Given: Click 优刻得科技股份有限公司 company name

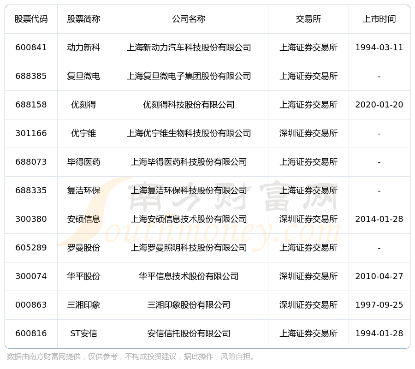Looking at the screenshot, I should tap(189, 105).
